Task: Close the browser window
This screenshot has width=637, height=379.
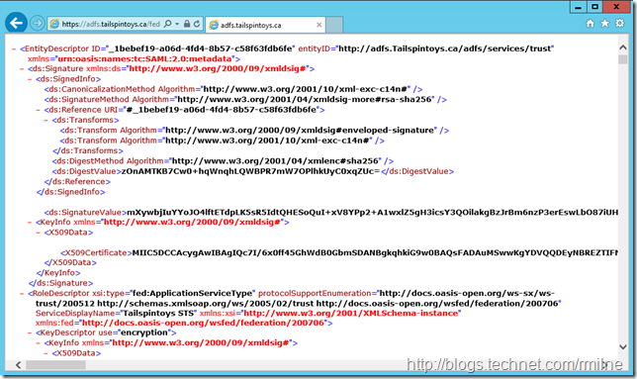Action: tap(616, 7)
